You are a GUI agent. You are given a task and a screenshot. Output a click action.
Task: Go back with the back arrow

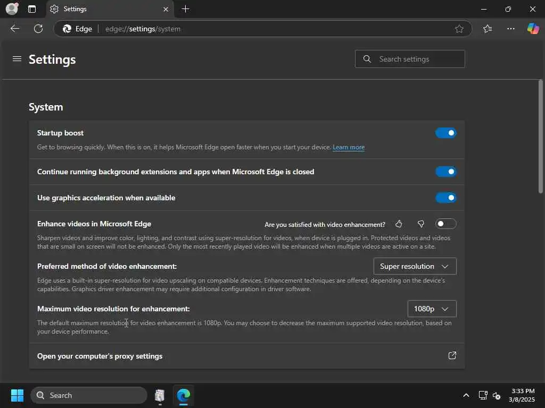point(15,29)
